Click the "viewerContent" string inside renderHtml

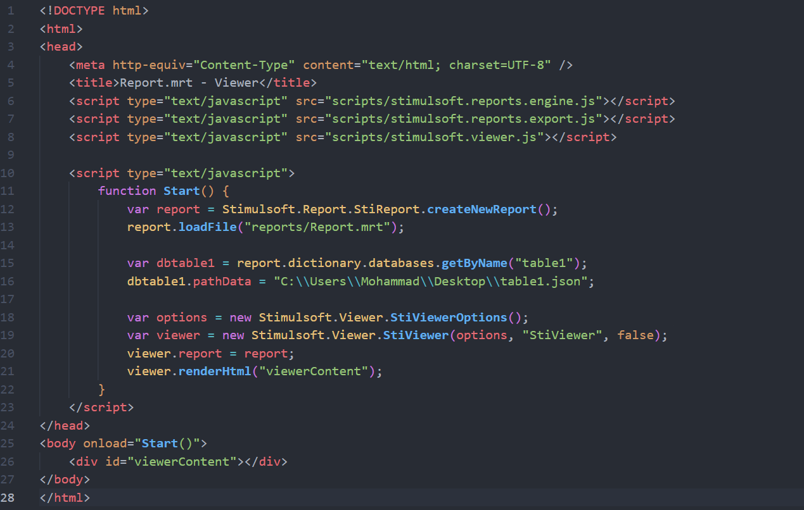[x=314, y=371]
